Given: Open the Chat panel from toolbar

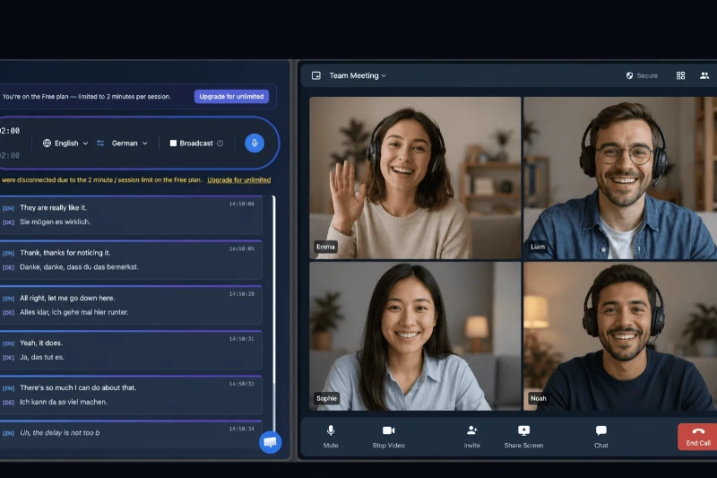Looking at the screenshot, I should point(600,437).
